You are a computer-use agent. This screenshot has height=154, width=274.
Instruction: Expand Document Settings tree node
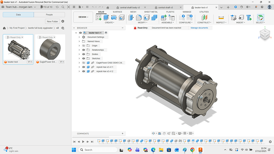[x=79, y=37]
